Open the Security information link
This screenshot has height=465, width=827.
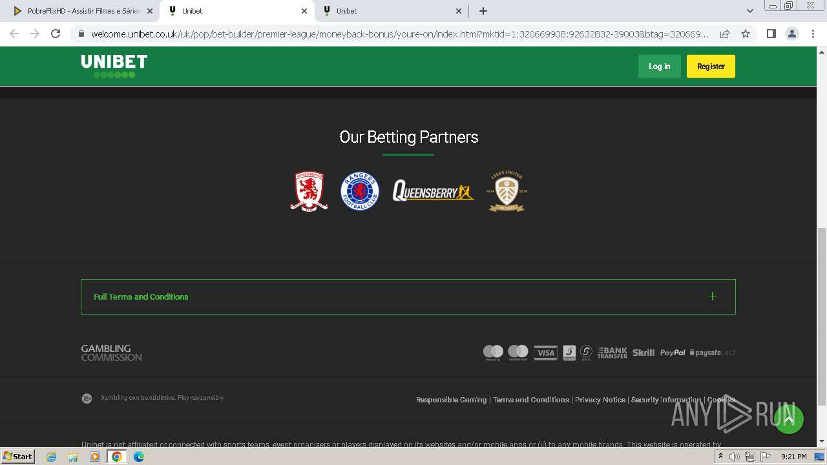pyautogui.click(x=666, y=400)
